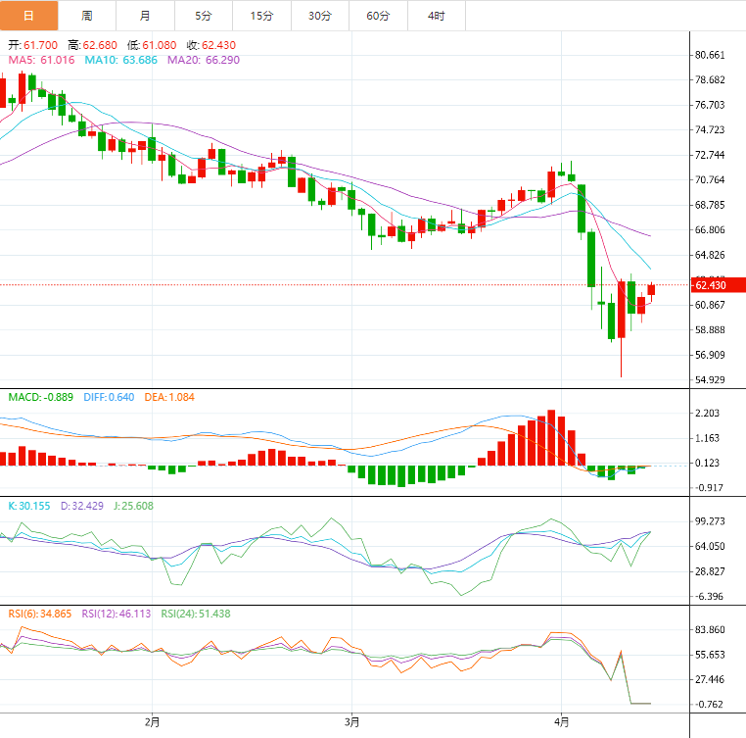This screenshot has height=738, width=746.
Task: Click the 27.446 RSI axis value
Action: pyautogui.click(x=710, y=679)
